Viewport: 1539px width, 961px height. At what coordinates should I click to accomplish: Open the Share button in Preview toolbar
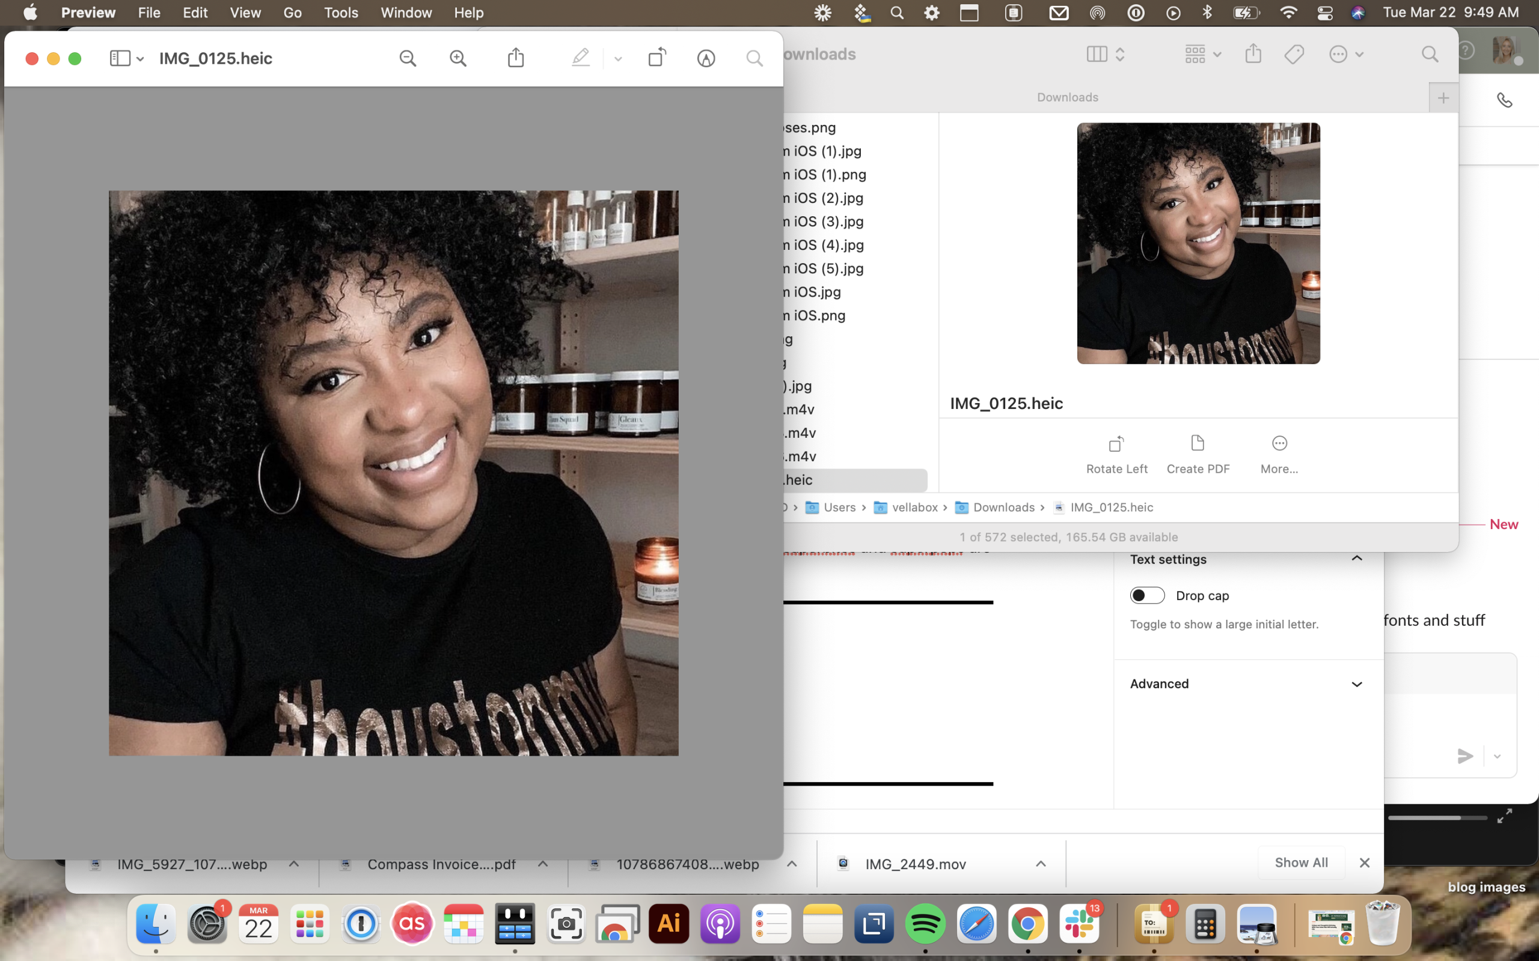tap(516, 58)
